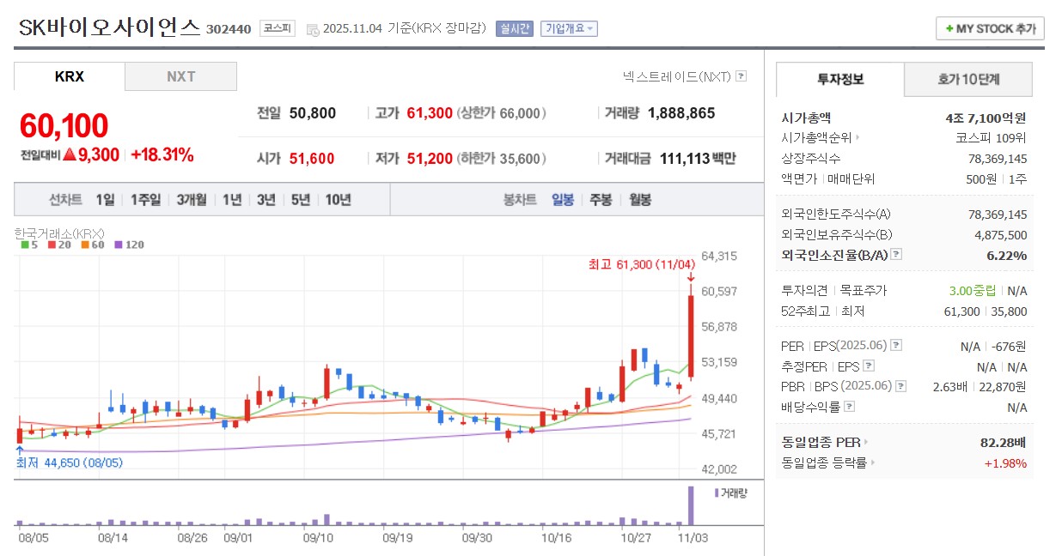Open the 코스피 109위 ranking link

click(990, 137)
